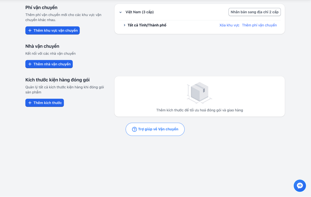Screen dimensions: 311x197
Task: Select the Tất cả Tỉnh/Thành phố label
Action: (x=147, y=25)
